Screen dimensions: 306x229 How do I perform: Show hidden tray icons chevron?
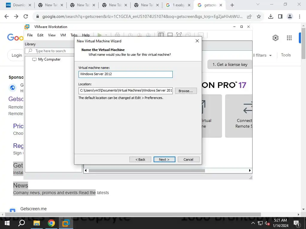coord(253,223)
